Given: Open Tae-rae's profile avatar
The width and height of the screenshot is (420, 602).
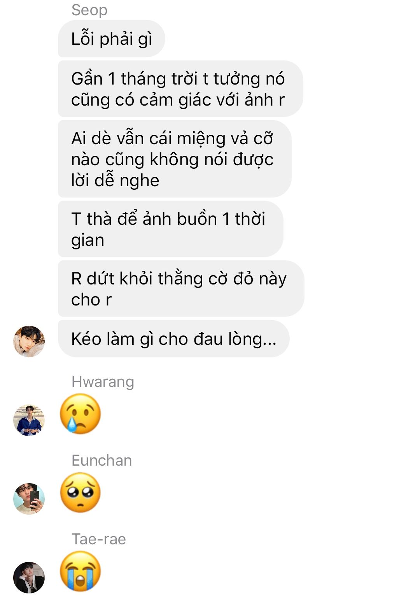Looking at the screenshot, I should (x=29, y=577).
